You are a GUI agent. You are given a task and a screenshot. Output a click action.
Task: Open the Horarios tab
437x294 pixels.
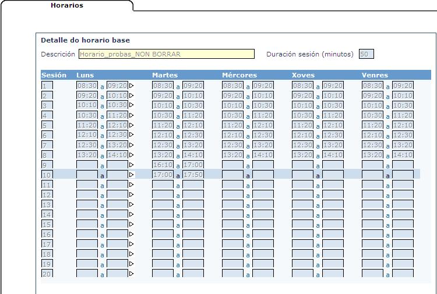(x=66, y=6)
